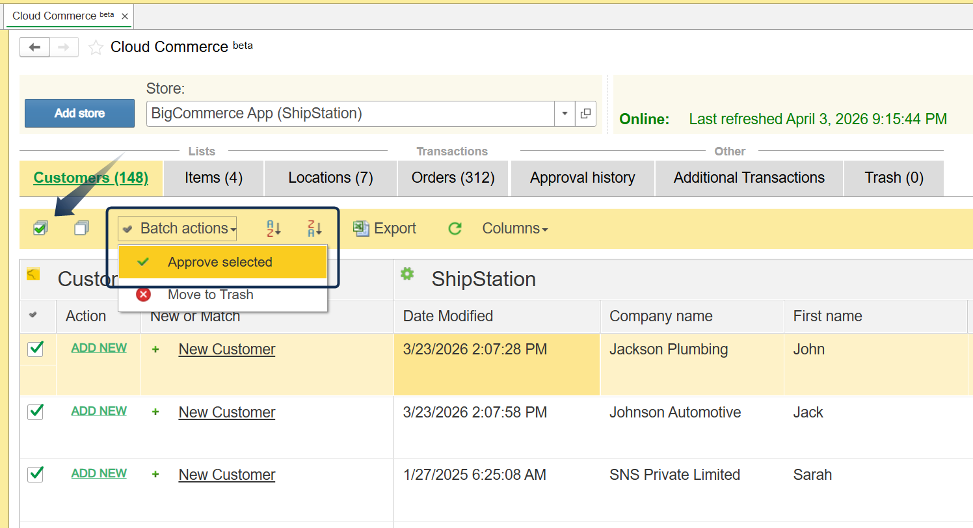
Task: Choose Approve selected from menu
Action: click(x=220, y=262)
